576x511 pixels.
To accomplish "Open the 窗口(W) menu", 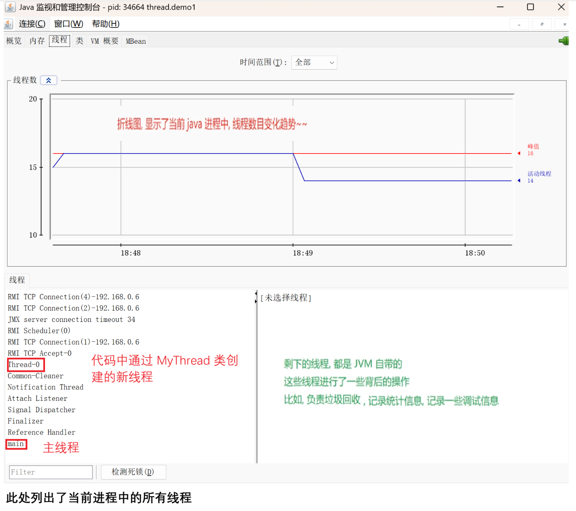I will point(69,24).
